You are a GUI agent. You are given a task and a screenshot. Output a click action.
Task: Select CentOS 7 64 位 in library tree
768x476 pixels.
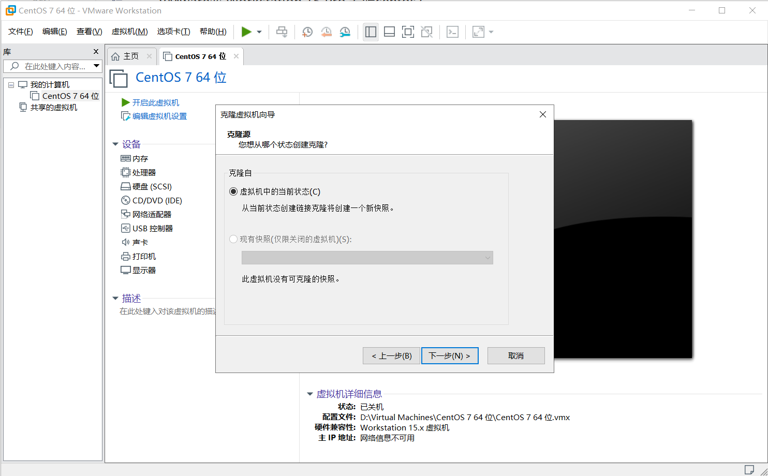click(x=70, y=96)
